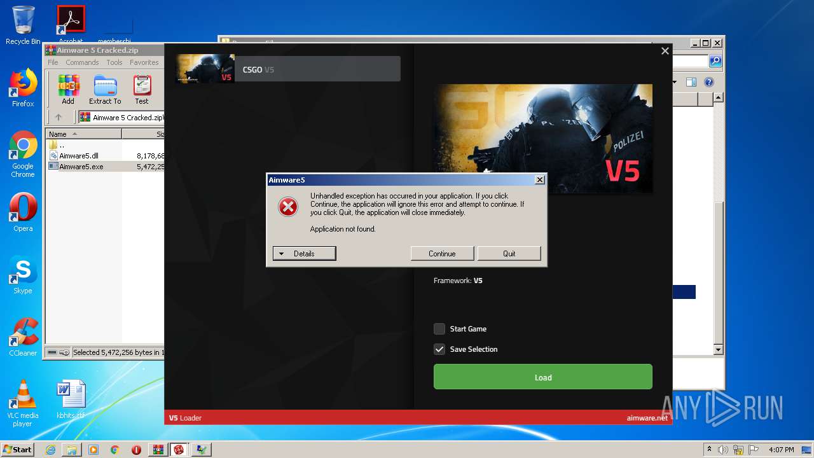Screen dimensions: 814x458
Task: Click the key icon in WinRAR status bar
Action: 64,352
